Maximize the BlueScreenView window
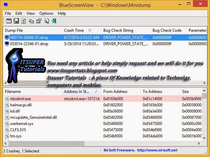 click(189, 4)
